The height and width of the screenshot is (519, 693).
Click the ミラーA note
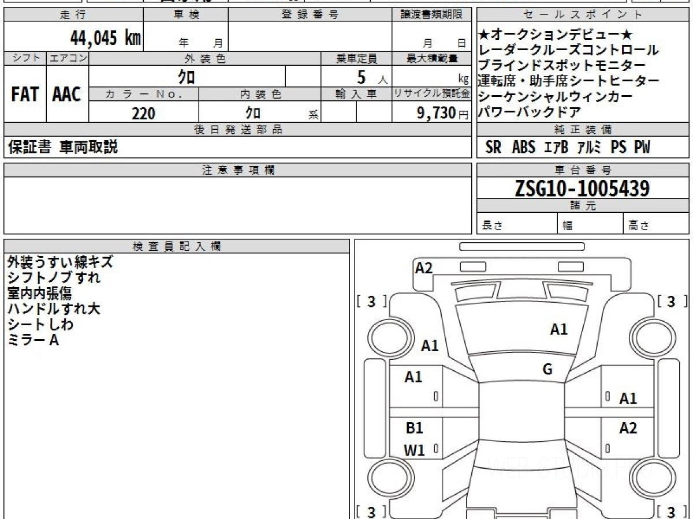(x=33, y=340)
